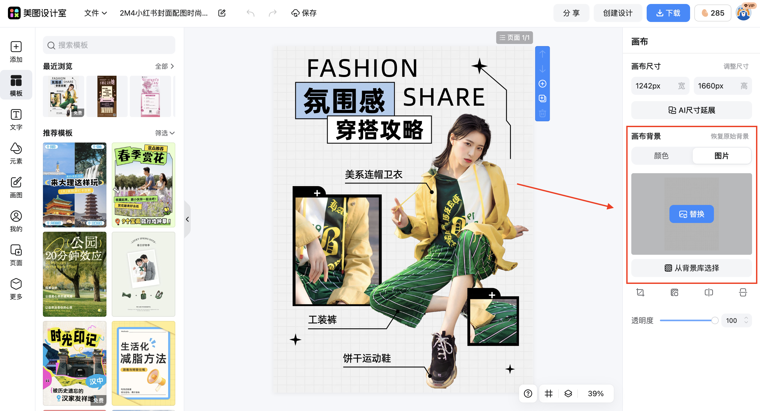The height and width of the screenshot is (411, 760).
Task: Open the 页面 sidebar tab
Action: (x=16, y=255)
